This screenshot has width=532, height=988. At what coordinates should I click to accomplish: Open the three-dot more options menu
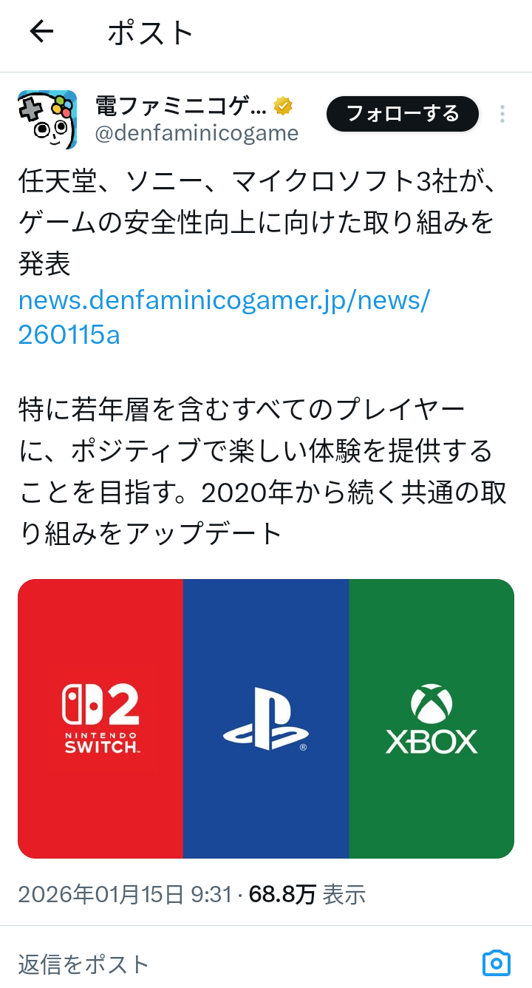tap(502, 114)
